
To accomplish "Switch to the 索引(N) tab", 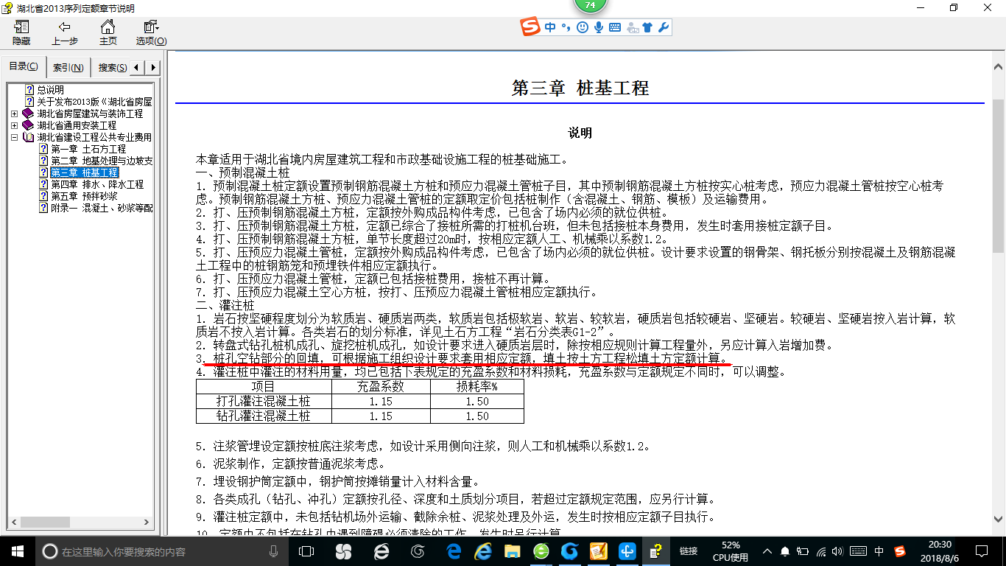I will tap(68, 68).
